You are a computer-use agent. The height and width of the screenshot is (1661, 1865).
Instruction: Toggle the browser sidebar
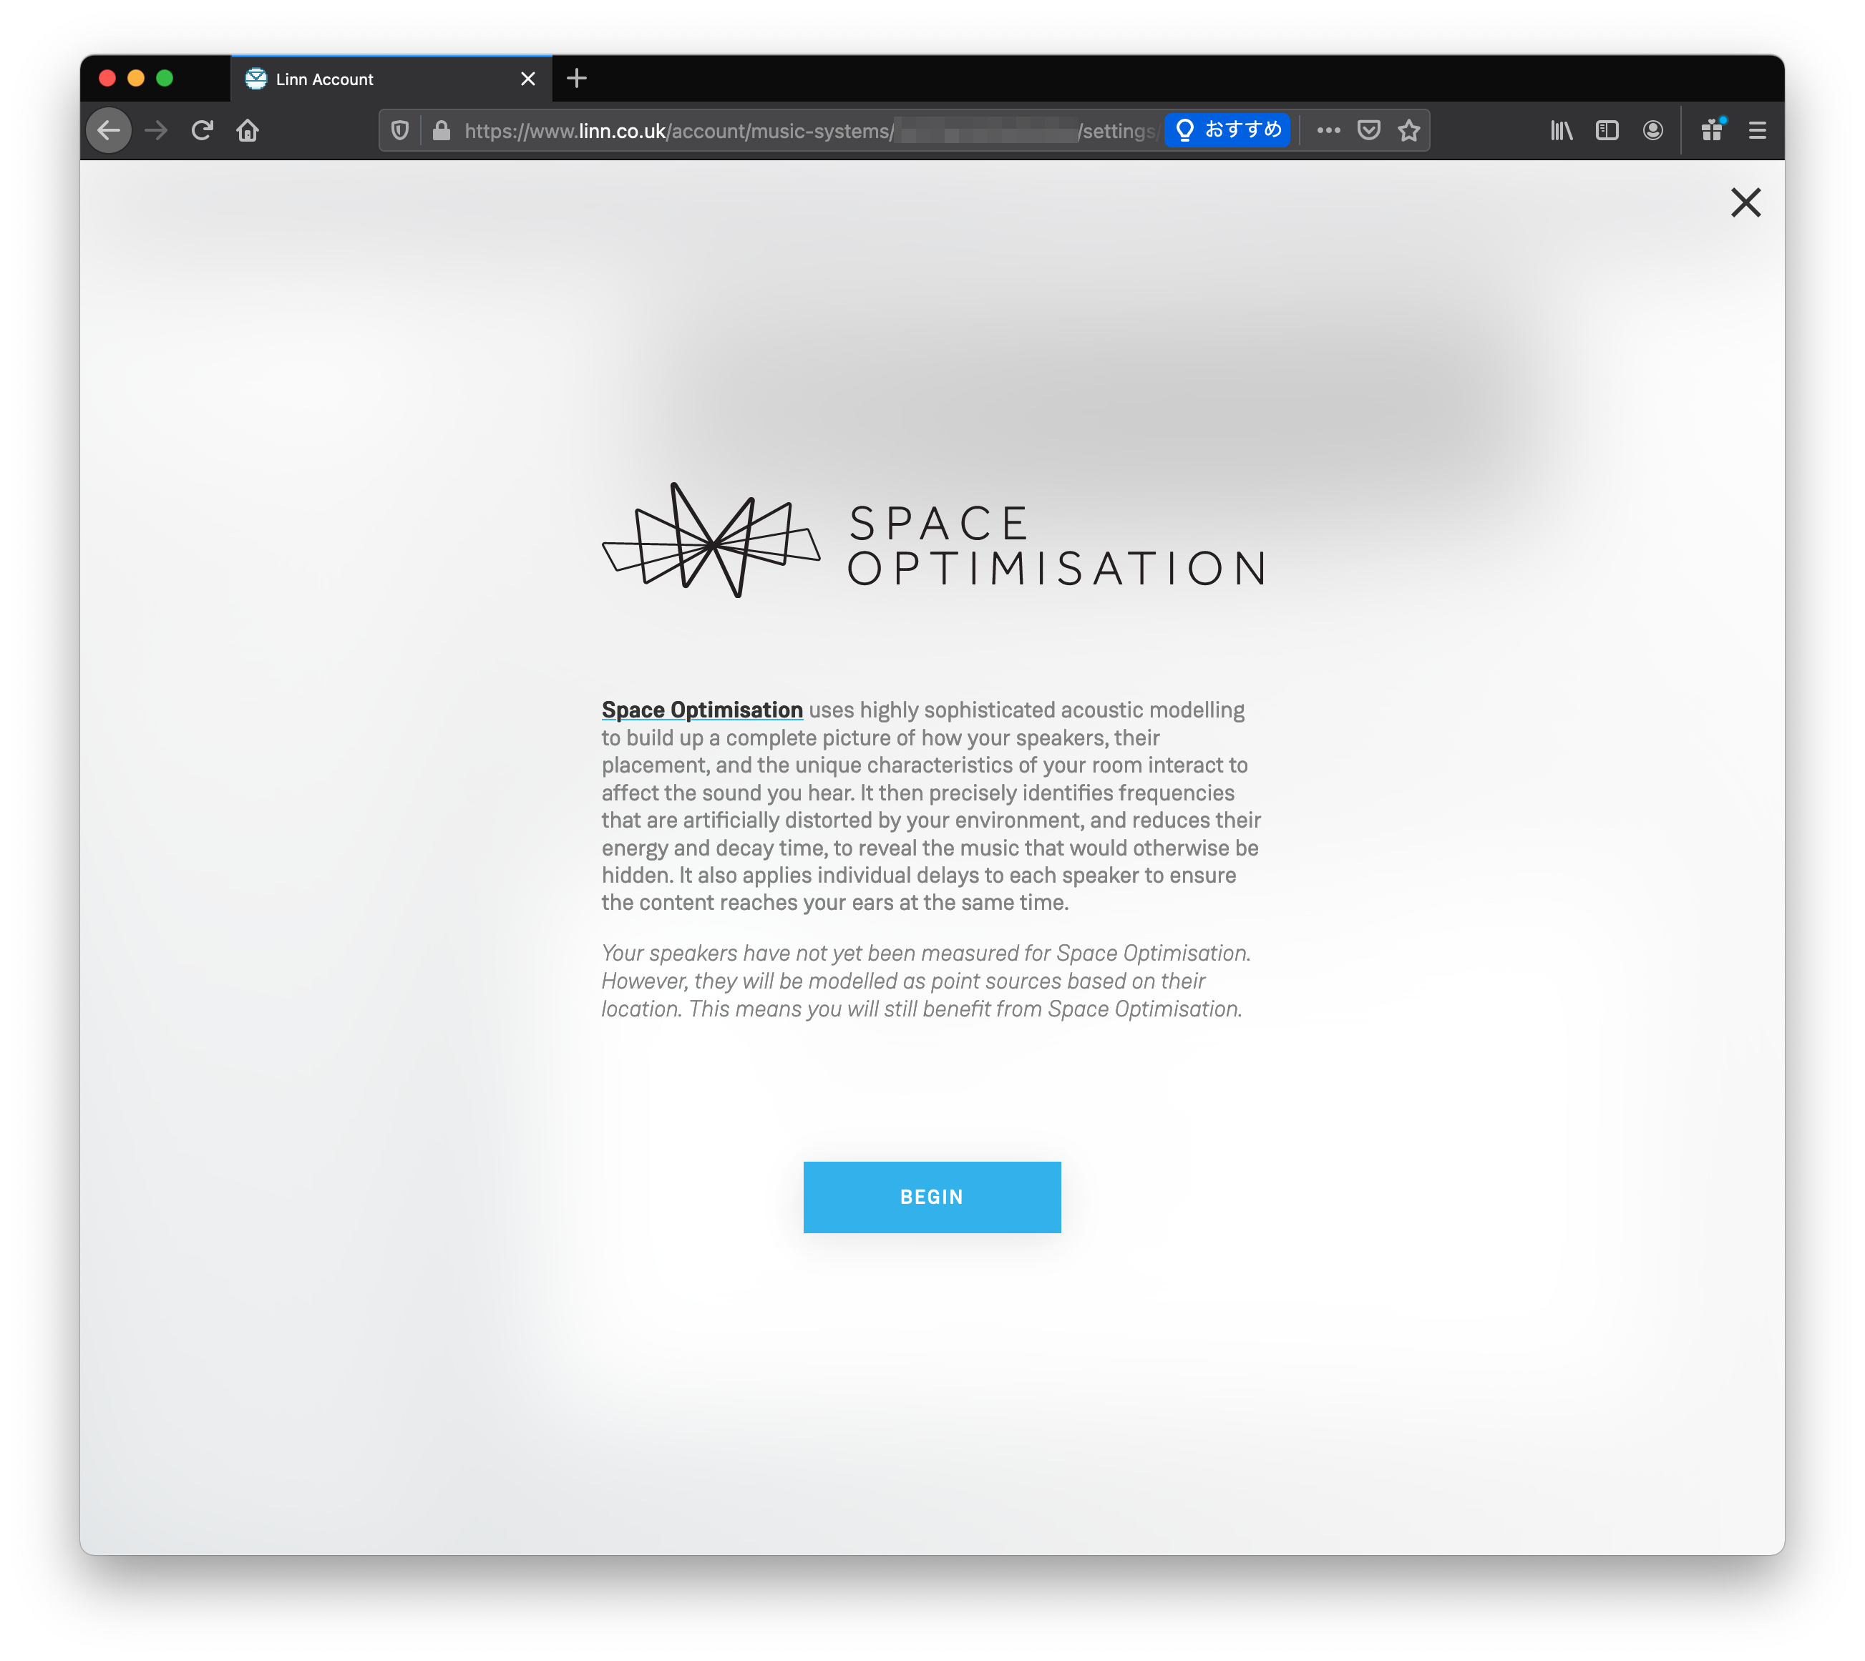1607,130
